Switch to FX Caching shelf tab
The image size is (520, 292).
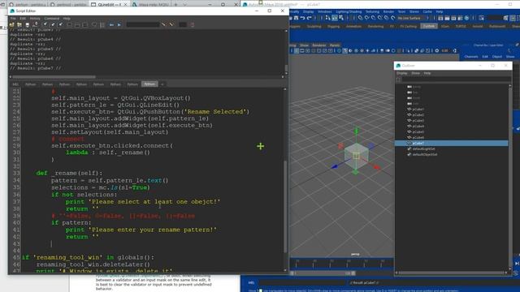click(408, 27)
